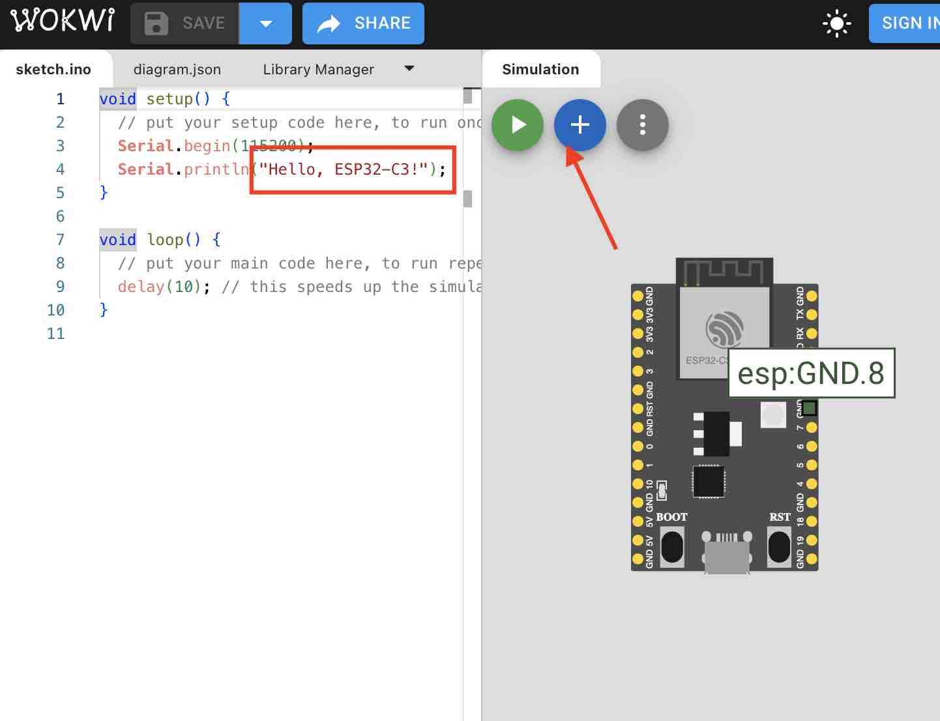Click the Wokwi logo

coord(63,21)
